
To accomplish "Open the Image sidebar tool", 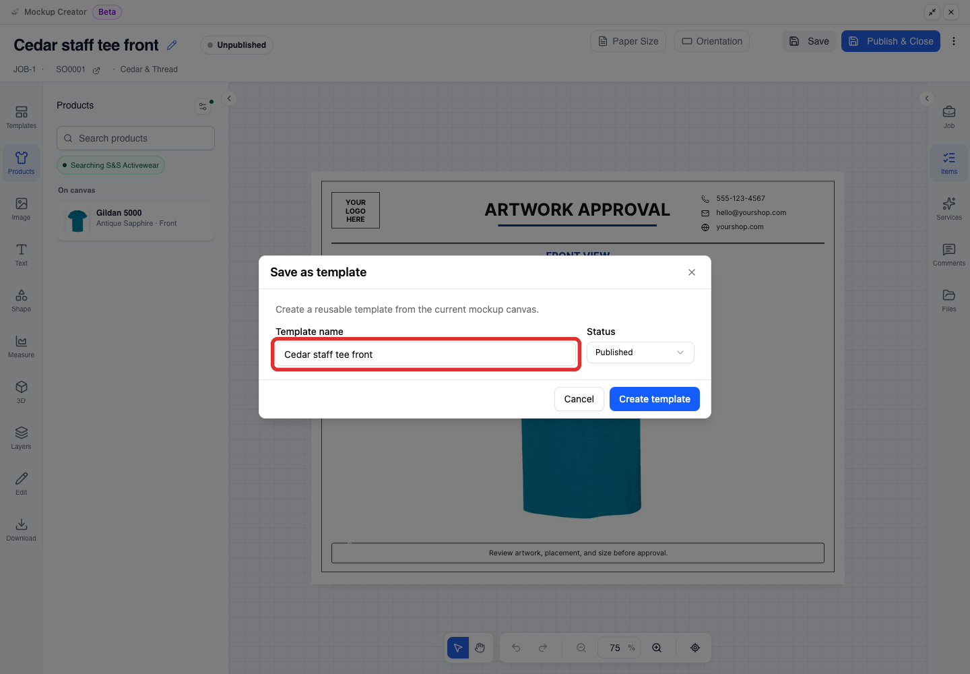I will click(22, 208).
